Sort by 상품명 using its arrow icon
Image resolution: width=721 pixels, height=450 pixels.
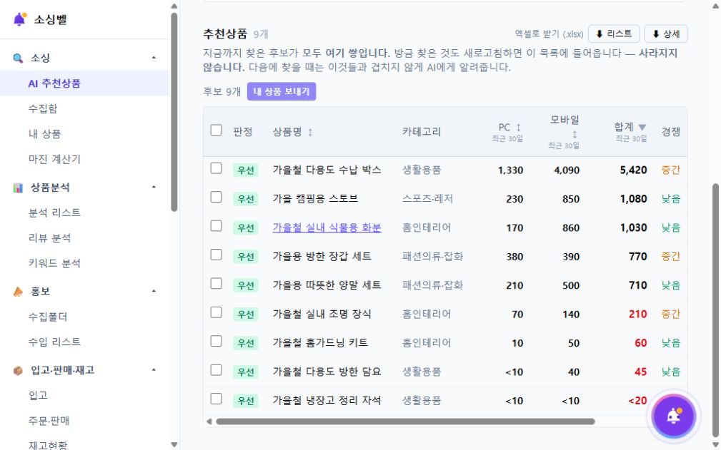[310, 132]
